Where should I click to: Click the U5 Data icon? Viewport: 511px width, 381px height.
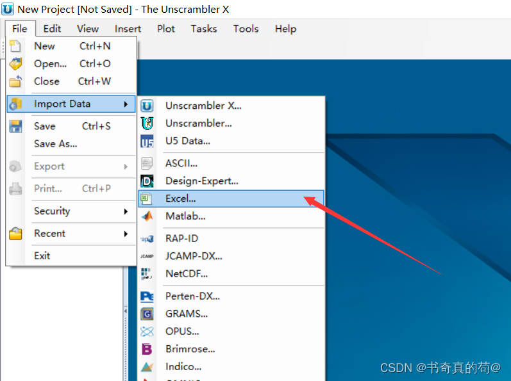(147, 142)
